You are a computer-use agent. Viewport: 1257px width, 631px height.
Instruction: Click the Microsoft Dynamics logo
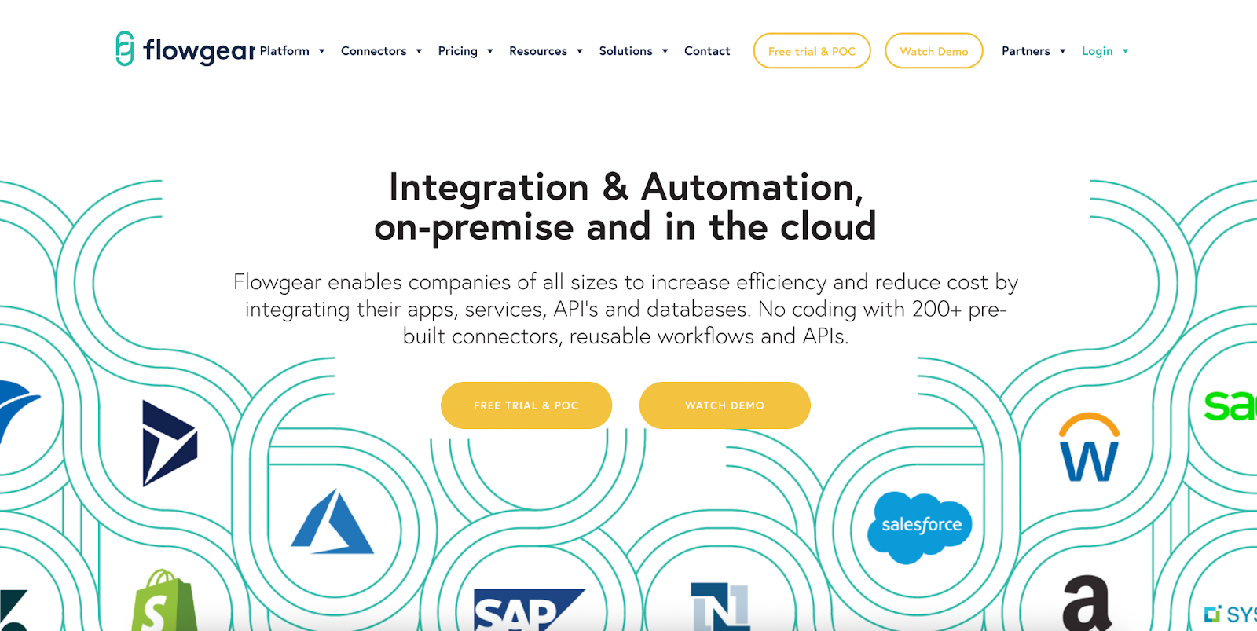[170, 443]
